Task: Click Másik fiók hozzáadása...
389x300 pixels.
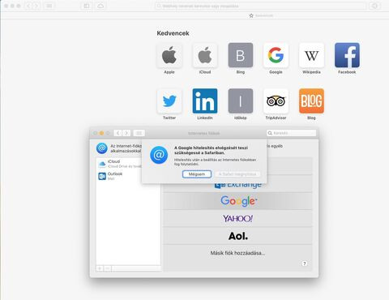Action: point(237,253)
